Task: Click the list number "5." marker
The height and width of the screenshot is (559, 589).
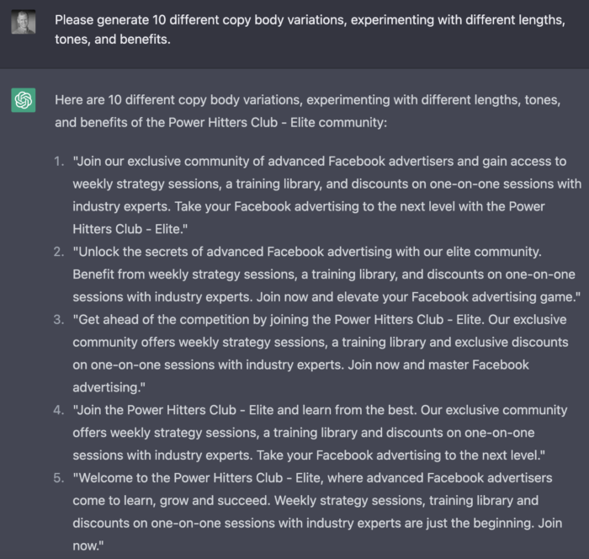Action: [59, 478]
